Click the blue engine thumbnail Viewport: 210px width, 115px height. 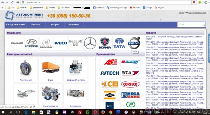click(51, 93)
